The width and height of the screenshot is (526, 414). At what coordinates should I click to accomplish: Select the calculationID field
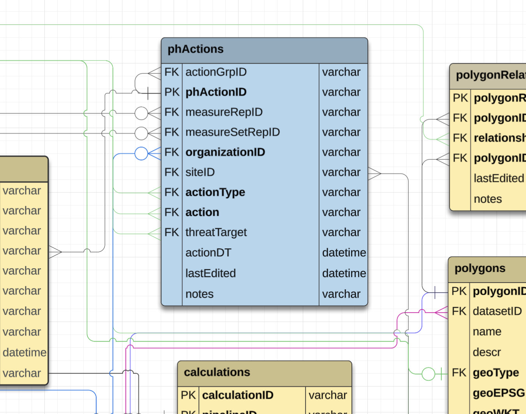point(238,395)
